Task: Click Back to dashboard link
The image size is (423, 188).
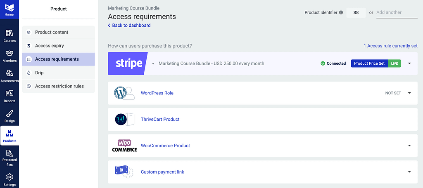Action: (x=129, y=25)
